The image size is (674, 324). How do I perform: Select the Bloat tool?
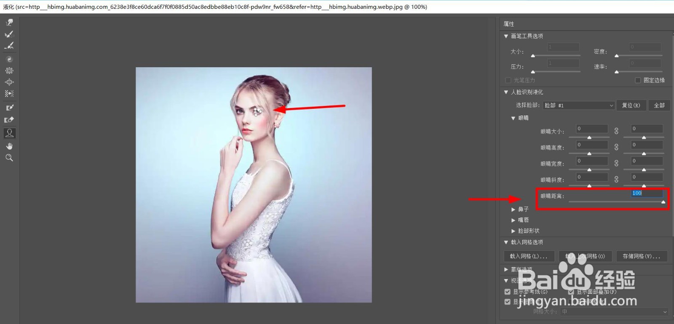9,82
